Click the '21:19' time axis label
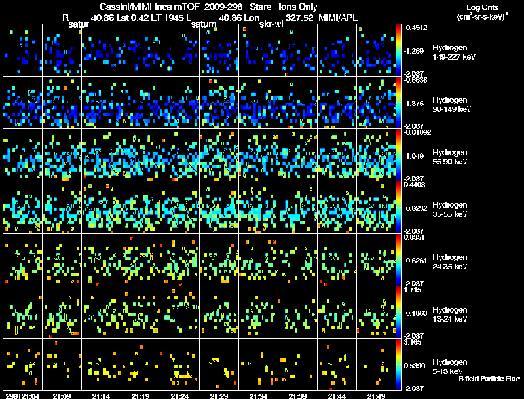The height and width of the screenshot is (399, 524). pos(140,396)
